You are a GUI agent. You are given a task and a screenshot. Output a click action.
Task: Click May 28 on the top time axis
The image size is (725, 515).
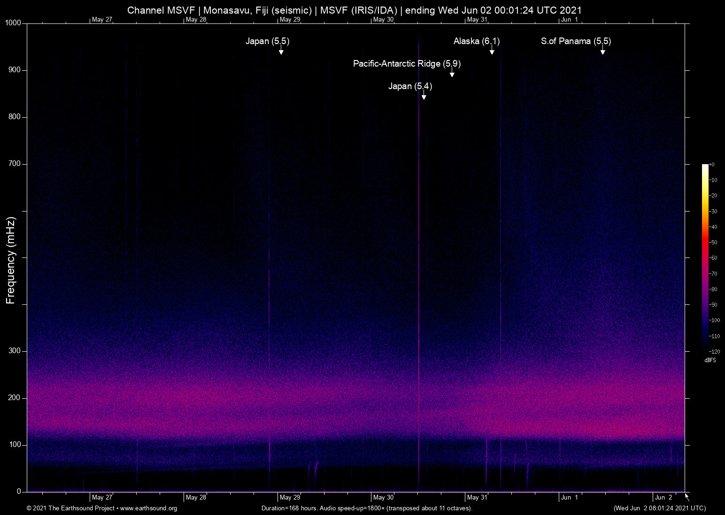point(196,20)
